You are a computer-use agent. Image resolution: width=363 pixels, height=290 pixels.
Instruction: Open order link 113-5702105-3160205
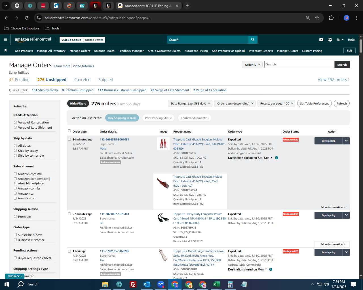click(114, 251)
